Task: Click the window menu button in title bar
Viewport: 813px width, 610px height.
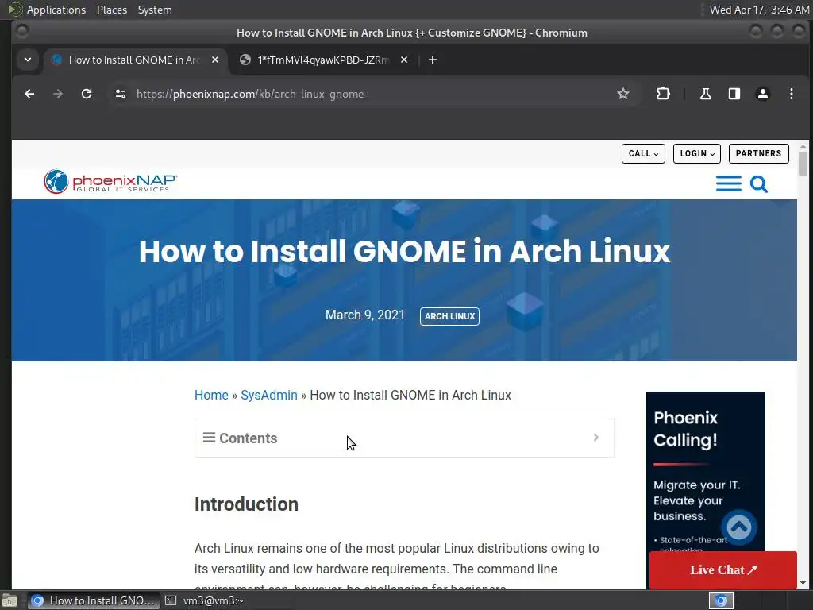Action: pyautogui.click(x=21, y=32)
